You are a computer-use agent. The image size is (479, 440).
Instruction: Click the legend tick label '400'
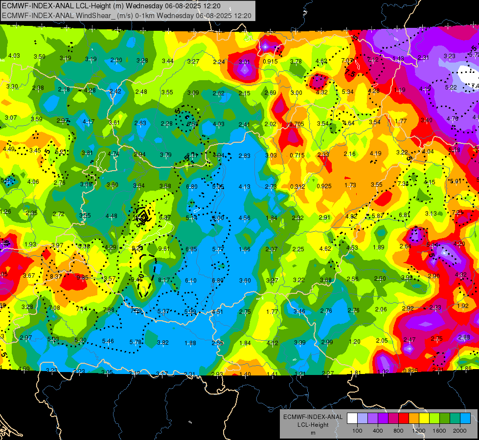pyautogui.click(x=378, y=431)
